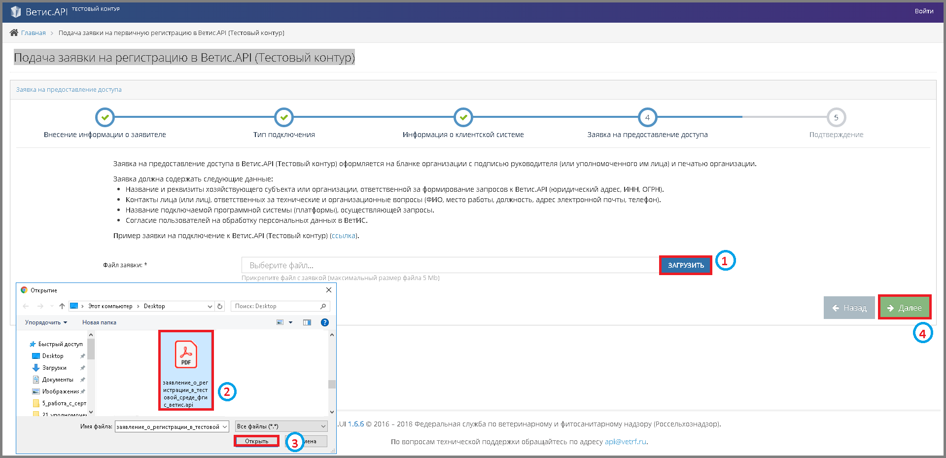Click the Открыть button in dialog
The height and width of the screenshot is (458, 946).
pos(256,441)
